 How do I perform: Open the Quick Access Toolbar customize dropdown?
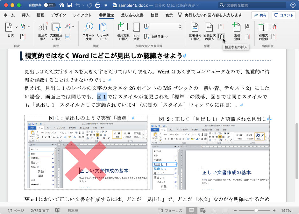point(106,5)
